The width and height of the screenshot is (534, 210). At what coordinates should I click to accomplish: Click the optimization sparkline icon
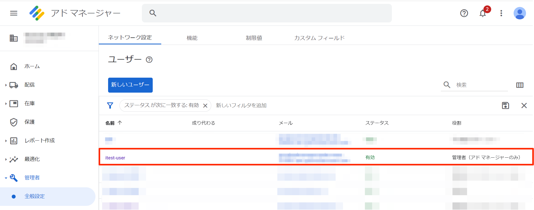(x=14, y=159)
